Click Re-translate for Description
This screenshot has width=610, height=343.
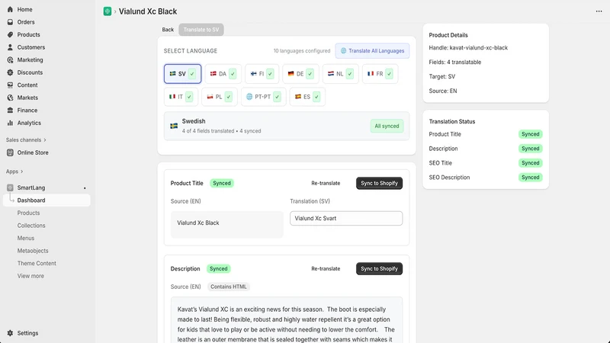pyautogui.click(x=326, y=269)
